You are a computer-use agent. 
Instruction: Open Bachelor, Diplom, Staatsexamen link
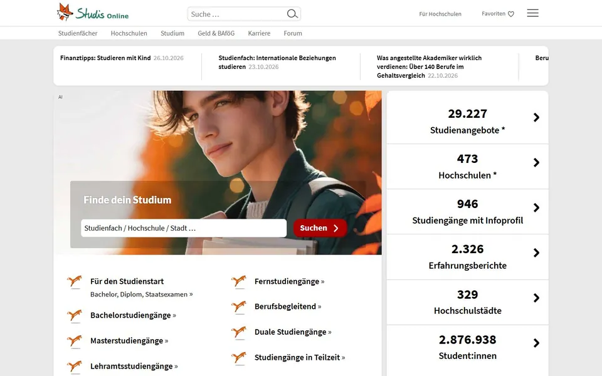(141, 295)
